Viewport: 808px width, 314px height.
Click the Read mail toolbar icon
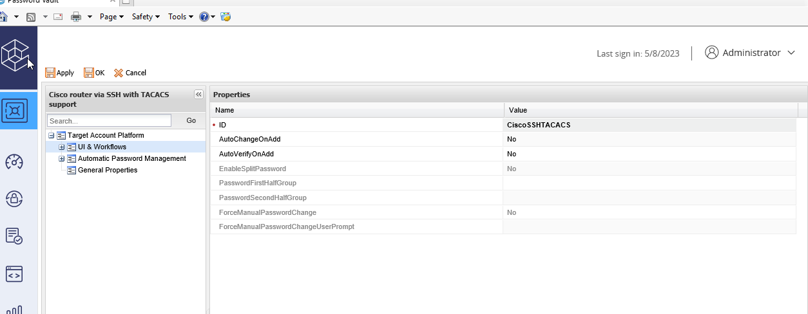[58, 17]
